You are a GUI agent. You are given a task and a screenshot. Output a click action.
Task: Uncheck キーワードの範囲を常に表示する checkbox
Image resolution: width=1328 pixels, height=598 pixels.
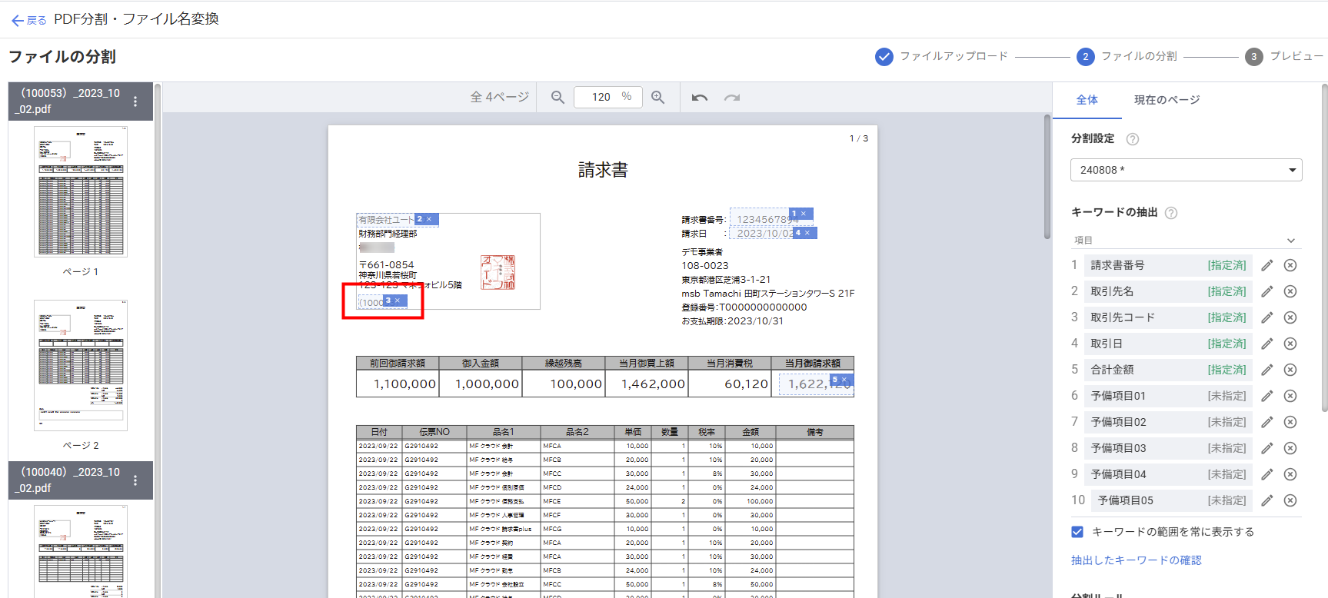1077,532
